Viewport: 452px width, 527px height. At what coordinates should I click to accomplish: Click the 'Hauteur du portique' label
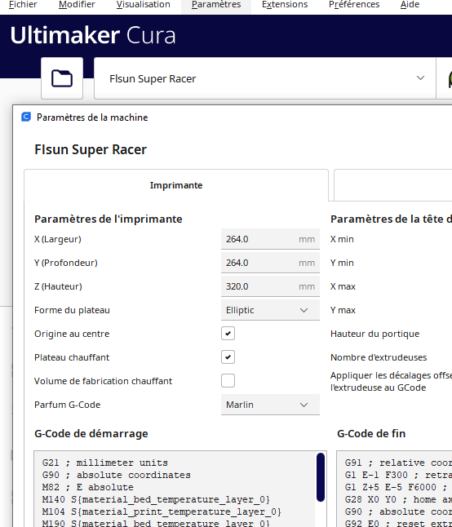click(x=374, y=334)
